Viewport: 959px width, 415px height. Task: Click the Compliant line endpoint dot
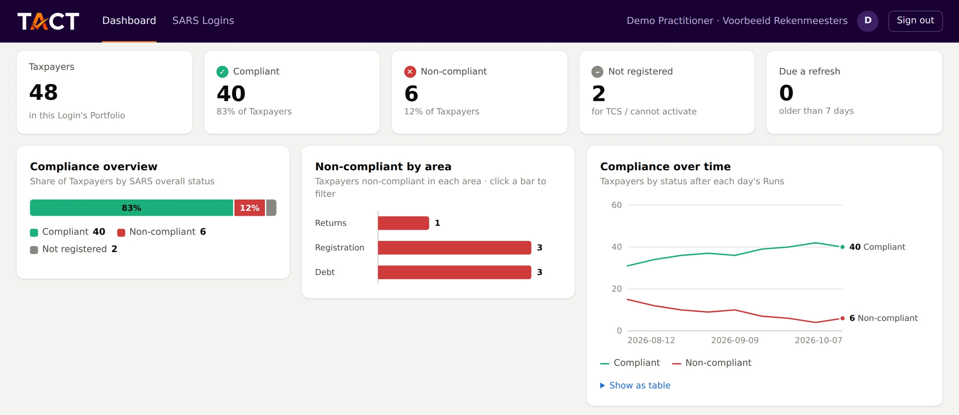[842, 247]
